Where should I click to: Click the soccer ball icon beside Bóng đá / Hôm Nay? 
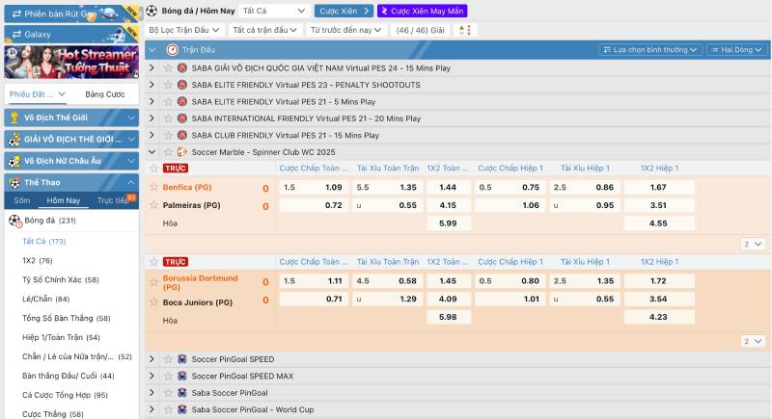point(152,11)
